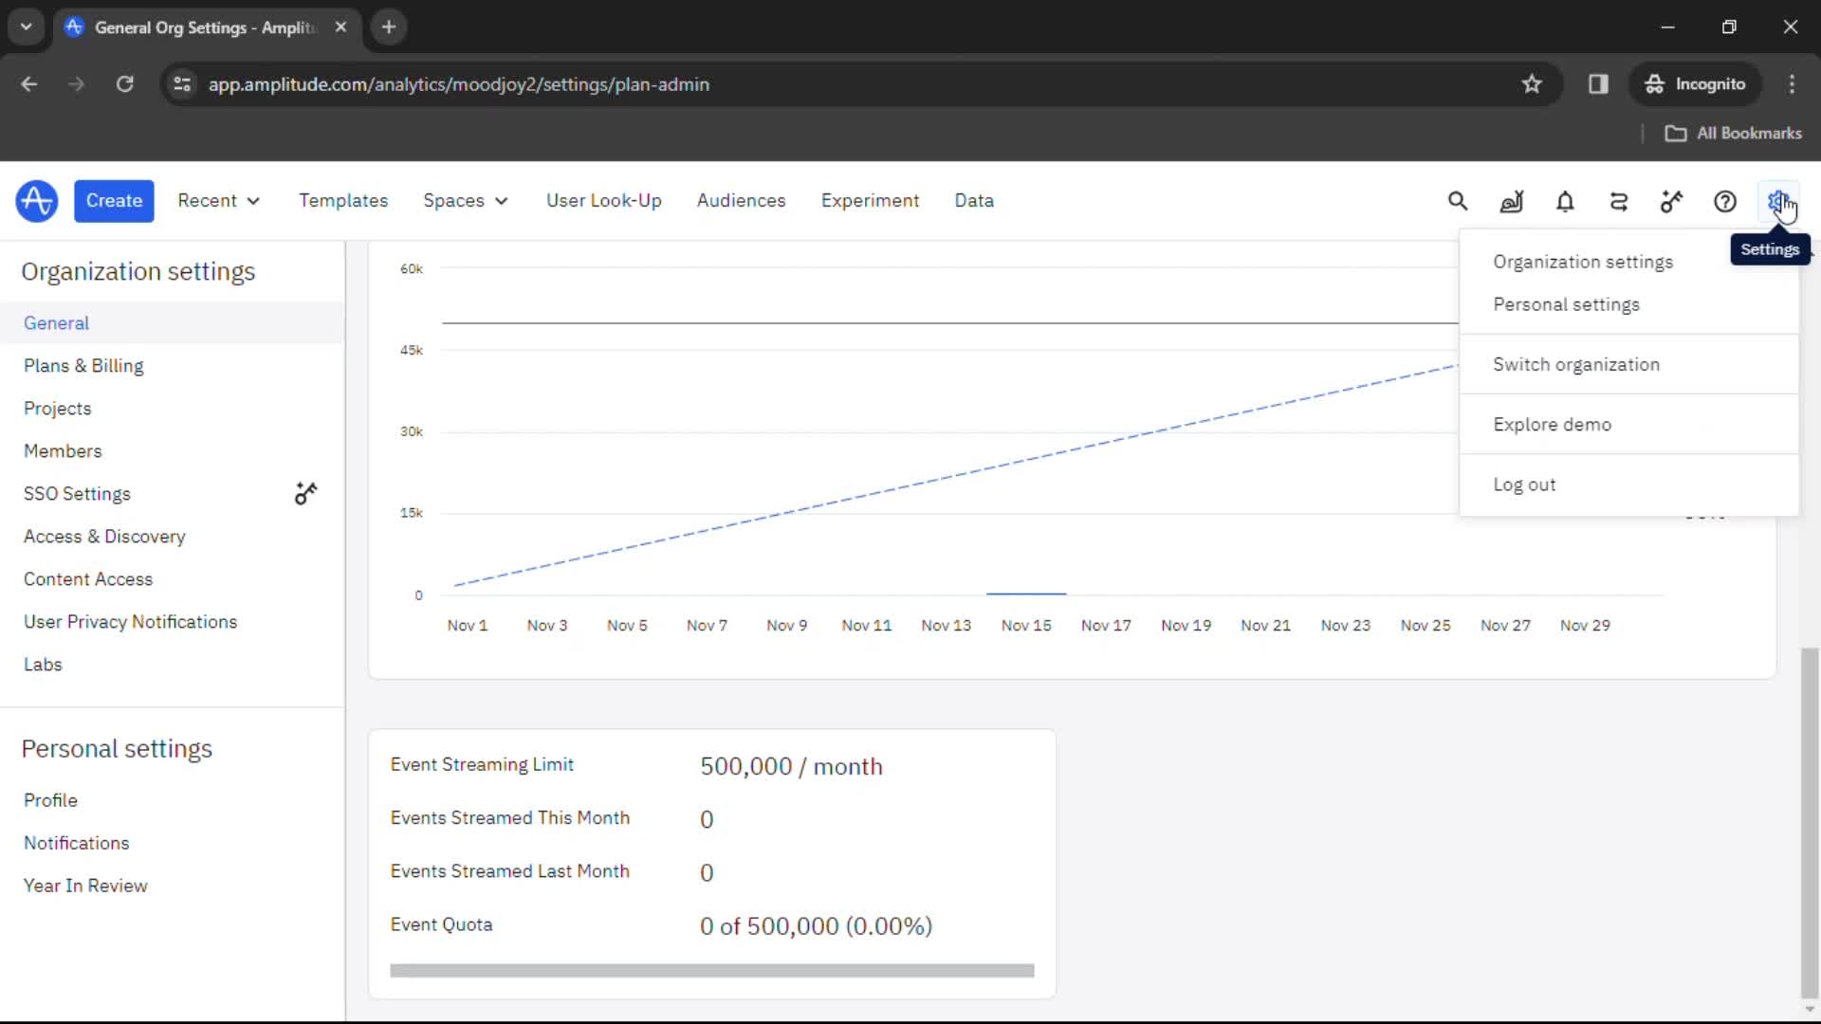
Task: Click the help question mark icon
Action: click(1724, 200)
